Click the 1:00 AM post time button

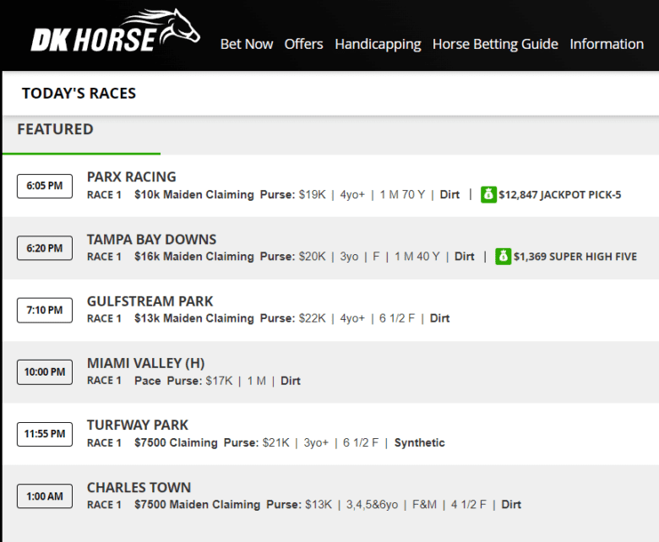click(x=45, y=496)
